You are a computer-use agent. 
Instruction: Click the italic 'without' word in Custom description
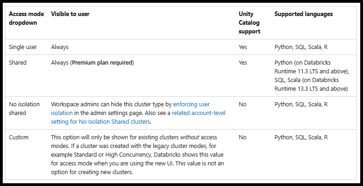(x=190, y=137)
